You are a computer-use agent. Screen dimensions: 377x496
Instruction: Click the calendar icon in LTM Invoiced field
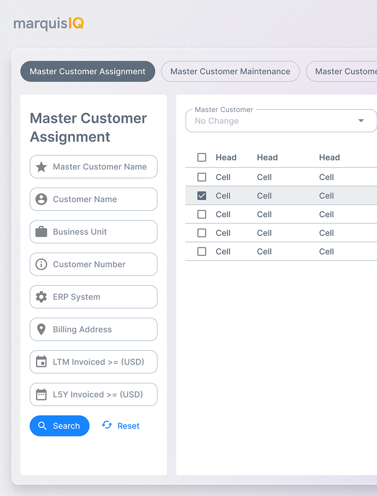pyautogui.click(x=41, y=362)
